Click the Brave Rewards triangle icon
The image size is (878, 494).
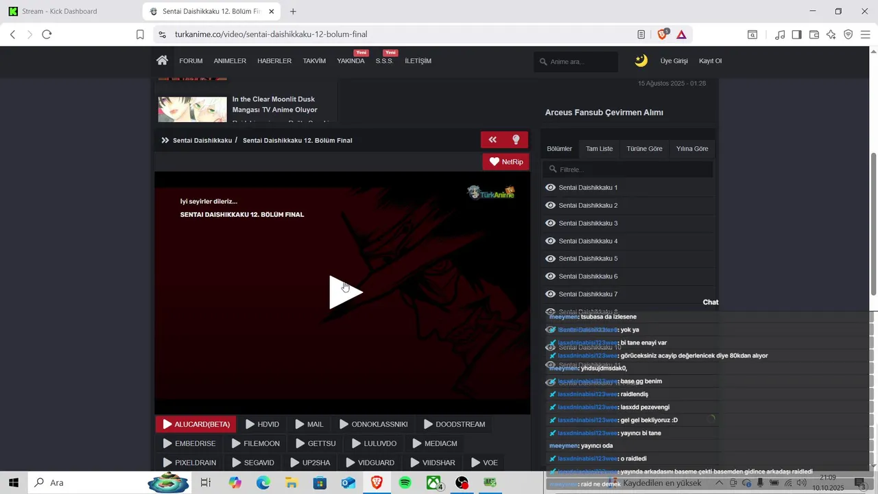682,34
